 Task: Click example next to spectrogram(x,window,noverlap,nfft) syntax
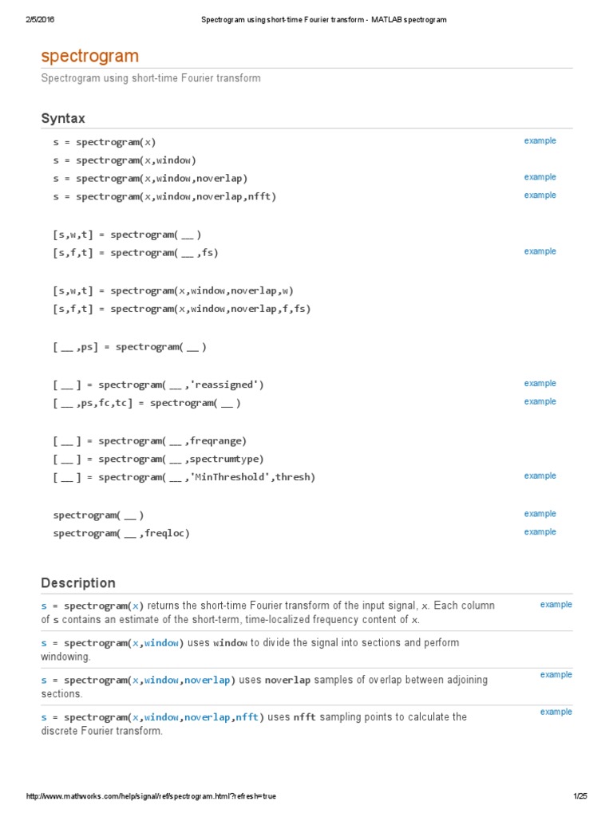[x=540, y=195]
